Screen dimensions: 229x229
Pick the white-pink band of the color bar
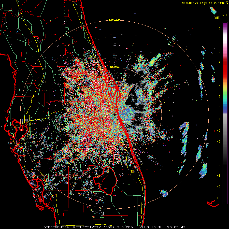[x=225, y=40]
